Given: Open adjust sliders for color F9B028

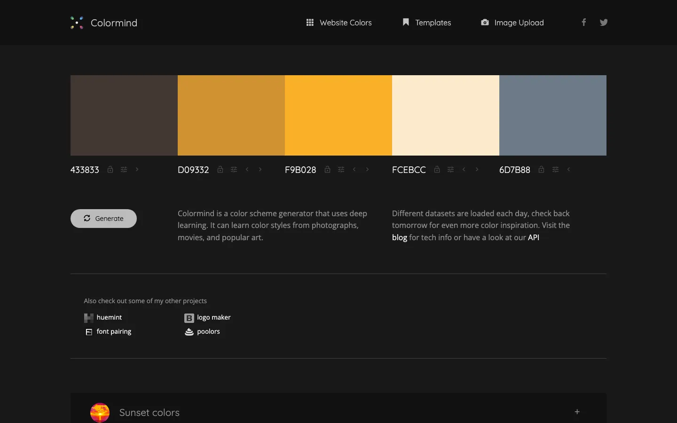Looking at the screenshot, I should 341,170.
